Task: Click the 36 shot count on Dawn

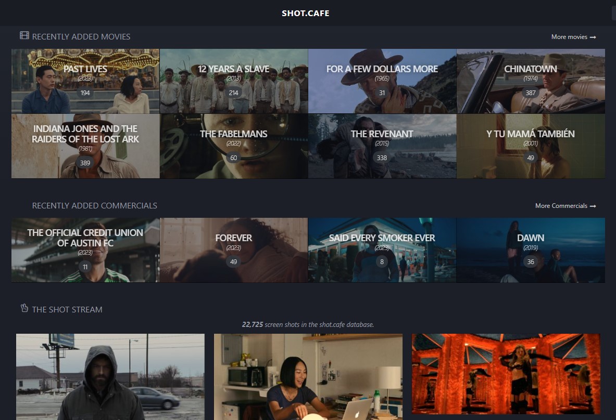Action: [531, 261]
